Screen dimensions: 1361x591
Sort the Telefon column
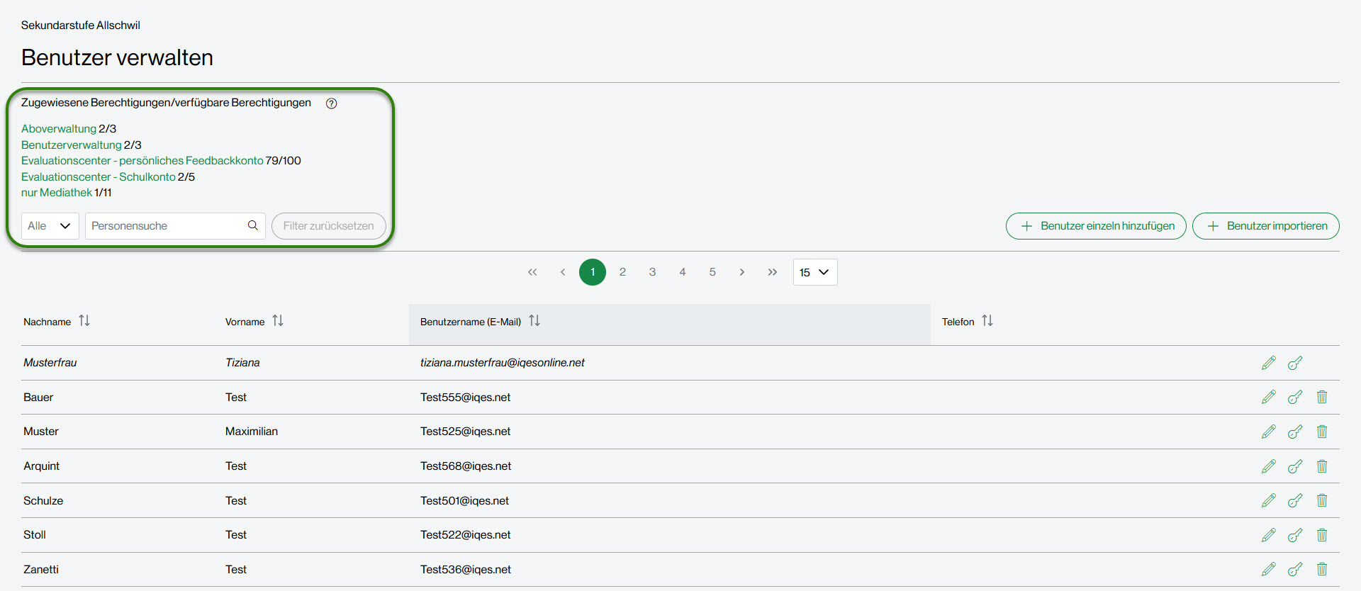pos(987,321)
